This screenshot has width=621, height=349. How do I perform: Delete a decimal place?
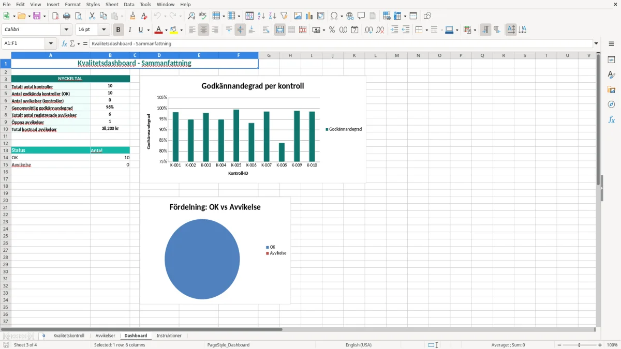[380, 30]
